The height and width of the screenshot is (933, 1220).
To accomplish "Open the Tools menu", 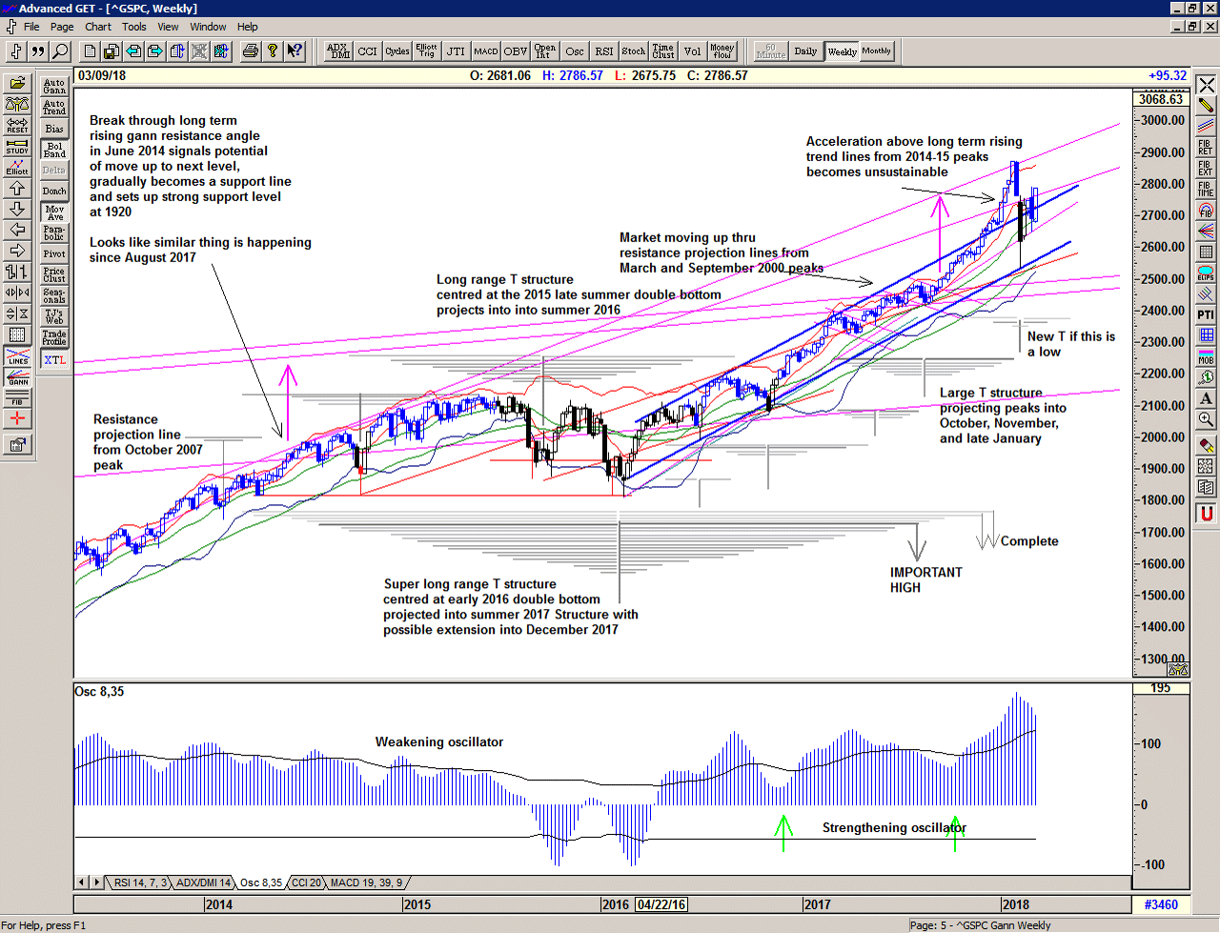I will pos(134,27).
